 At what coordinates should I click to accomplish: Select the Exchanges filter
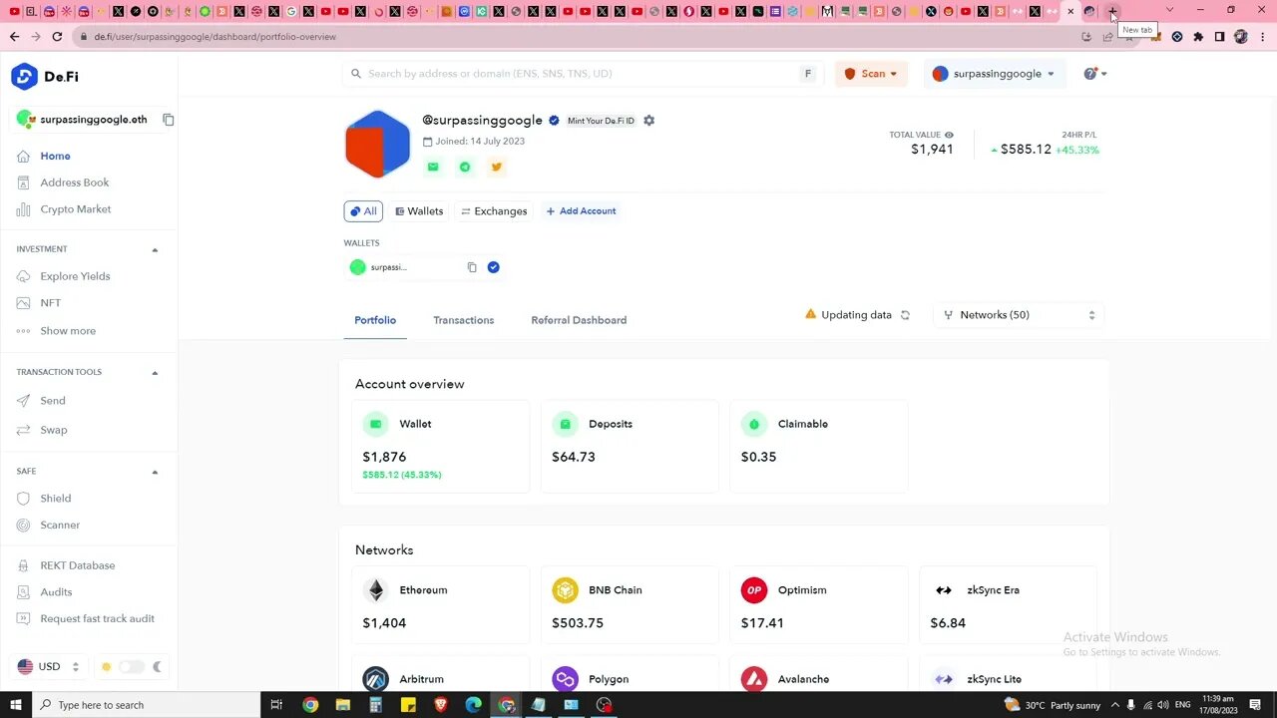coord(494,211)
